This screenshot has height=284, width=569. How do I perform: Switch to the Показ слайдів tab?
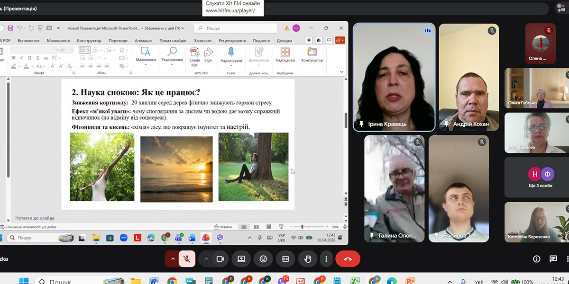[173, 41]
